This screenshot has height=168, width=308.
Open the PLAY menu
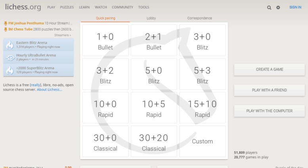click(51, 7)
